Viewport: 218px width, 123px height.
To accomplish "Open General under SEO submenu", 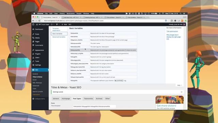I will [35, 74].
